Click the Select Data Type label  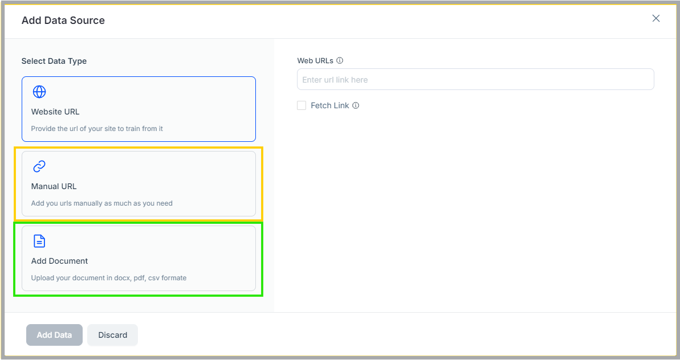click(x=54, y=61)
